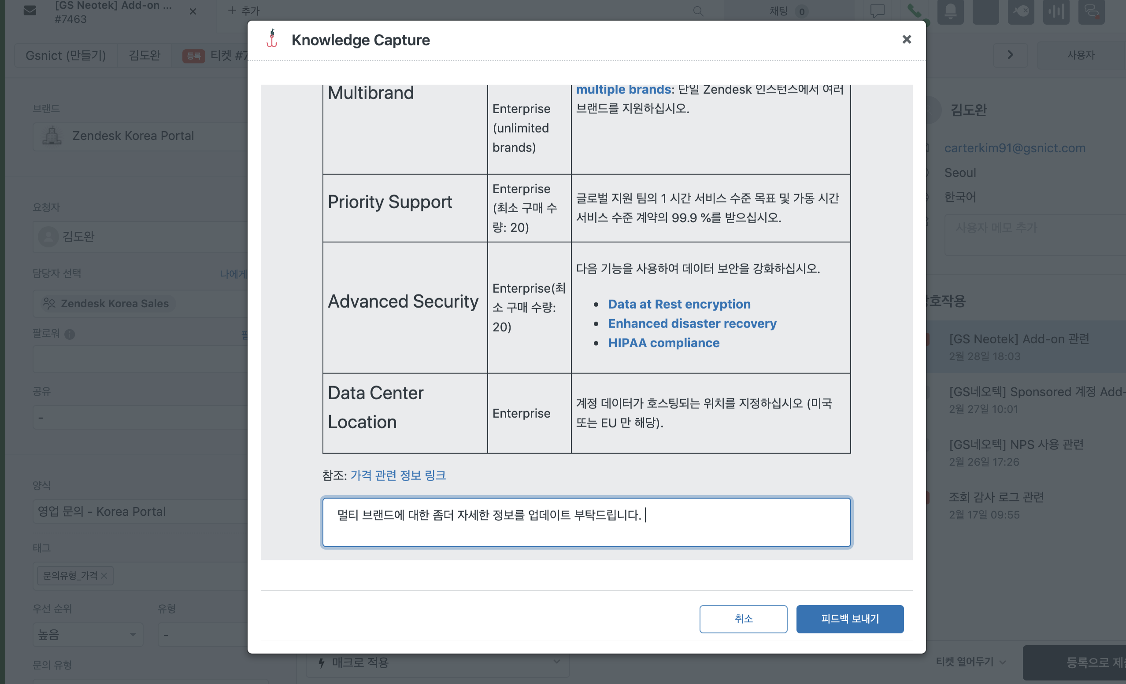This screenshot has width=1126, height=684.
Task: Open the 가격 관련 정보 링크 link
Action: click(397, 475)
